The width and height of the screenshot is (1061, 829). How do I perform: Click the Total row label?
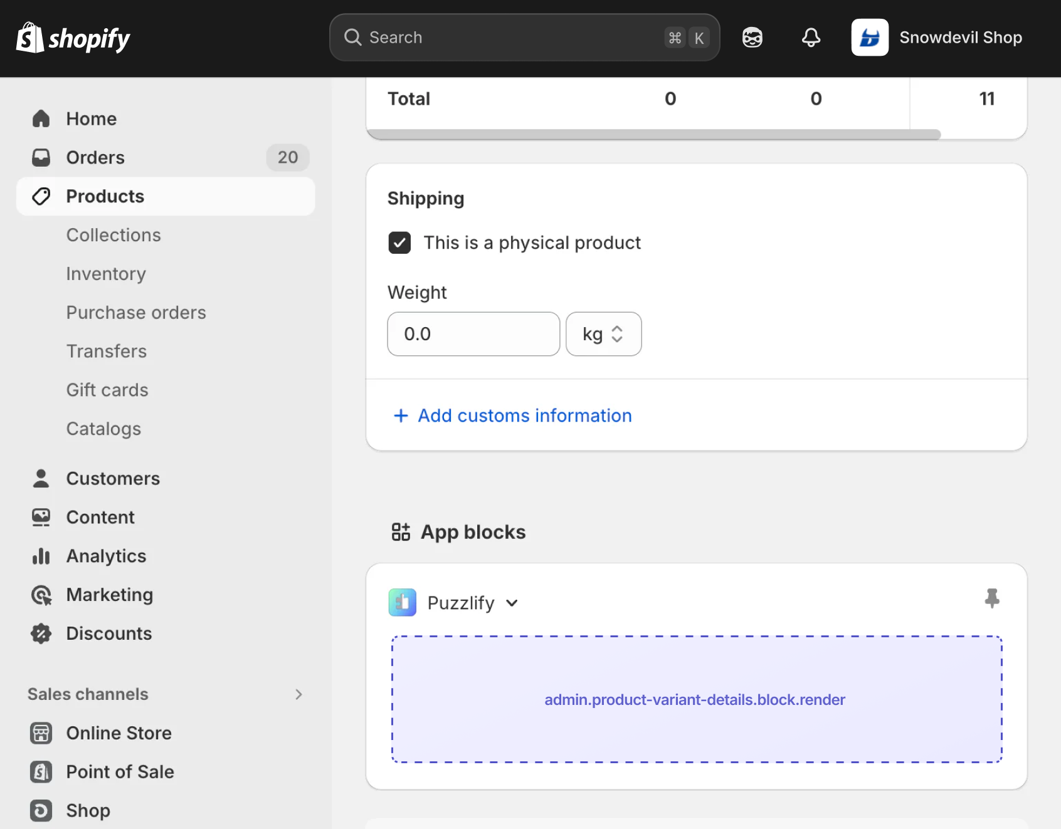point(409,98)
